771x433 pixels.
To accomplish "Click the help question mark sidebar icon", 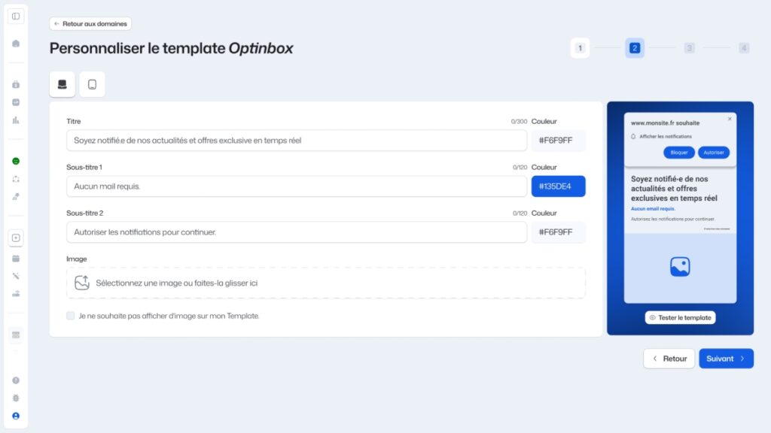I will [x=16, y=380].
